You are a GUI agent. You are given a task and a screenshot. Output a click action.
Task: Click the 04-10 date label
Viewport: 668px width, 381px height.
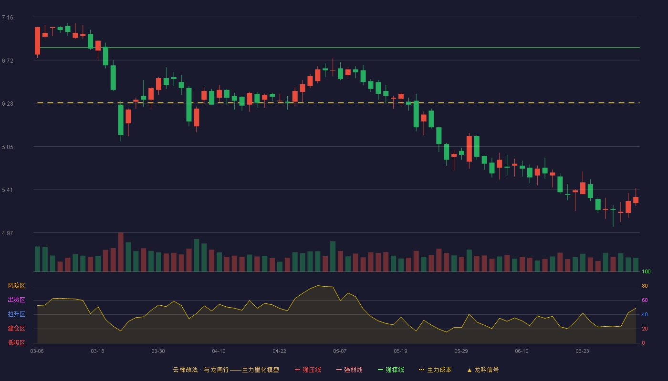pyautogui.click(x=219, y=351)
